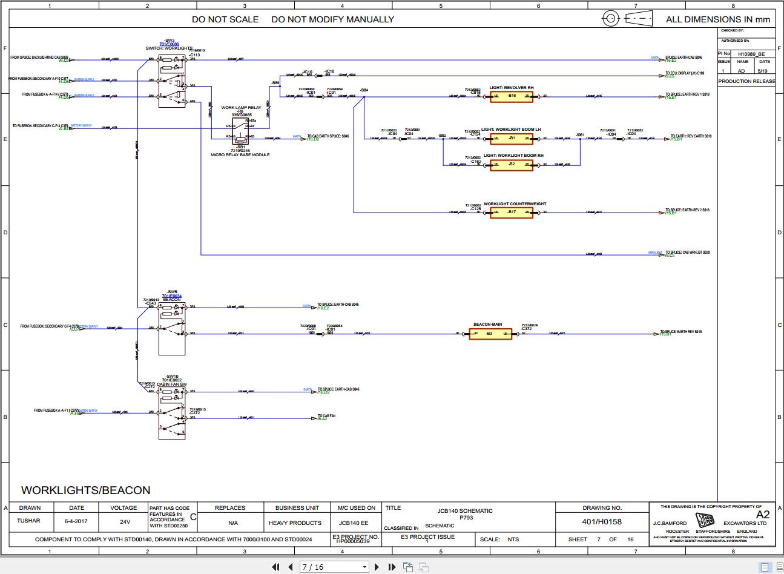Click the '24V' voltage cell
The width and height of the screenshot is (784, 574).
point(125,521)
